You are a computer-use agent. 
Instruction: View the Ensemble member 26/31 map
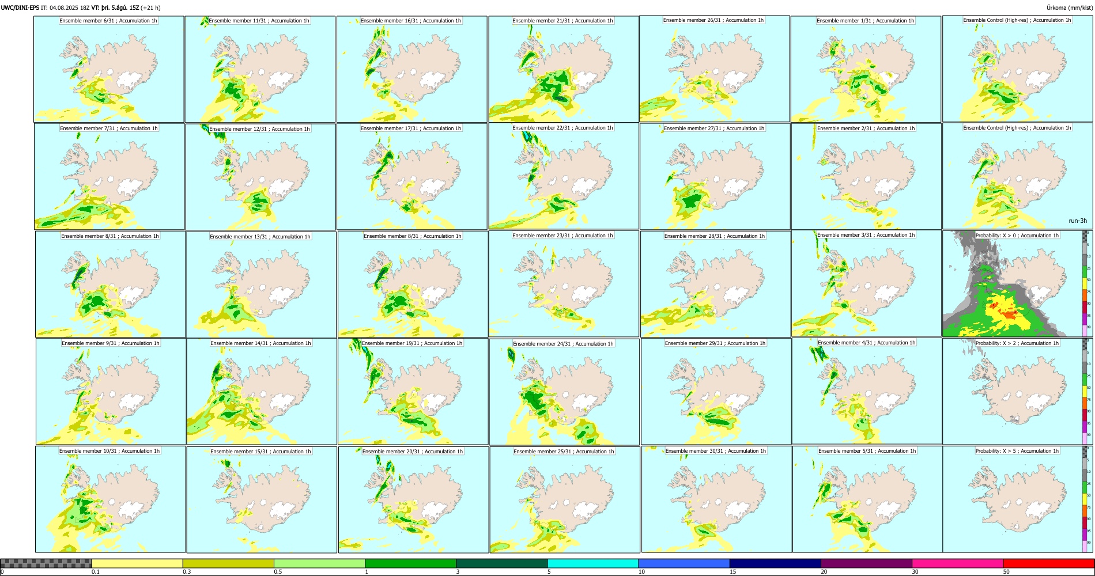715,69
